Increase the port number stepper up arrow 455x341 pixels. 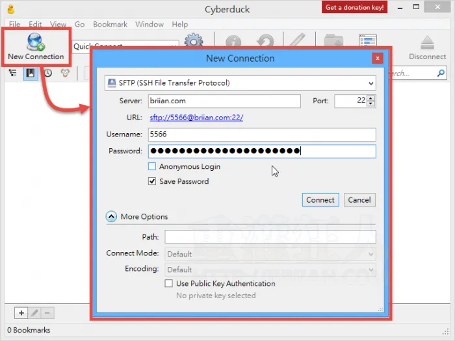point(370,98)
